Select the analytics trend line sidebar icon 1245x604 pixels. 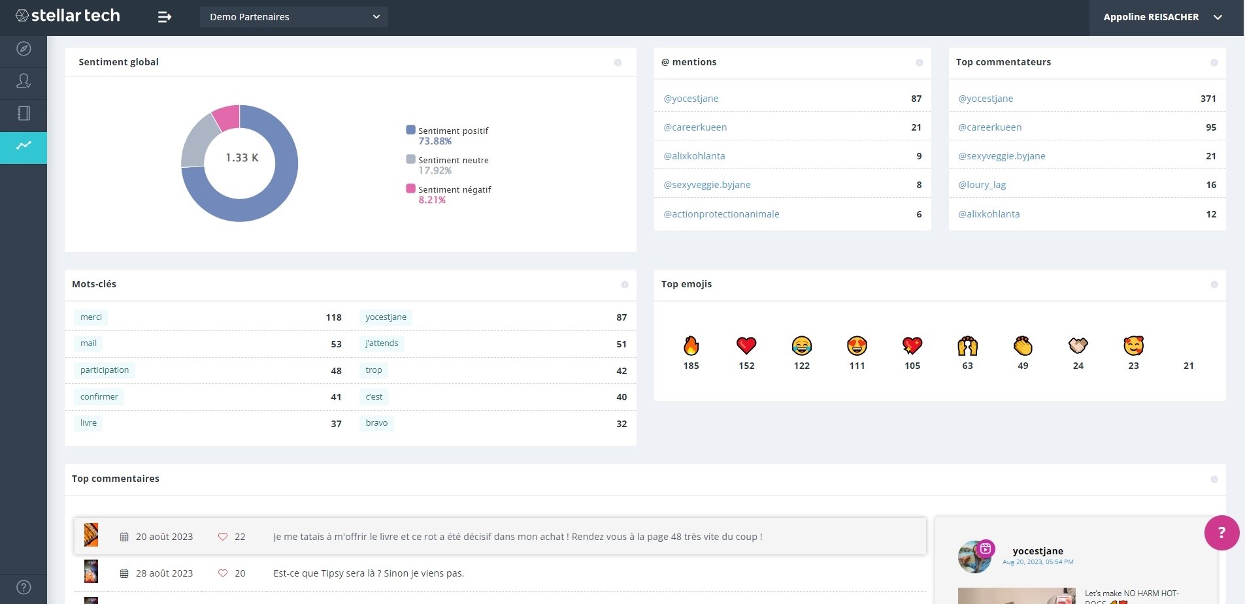coord(24,145)
